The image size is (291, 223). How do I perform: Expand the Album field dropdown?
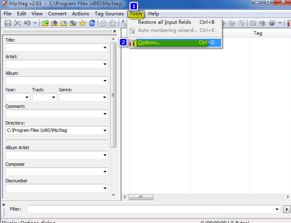(105, 81)
